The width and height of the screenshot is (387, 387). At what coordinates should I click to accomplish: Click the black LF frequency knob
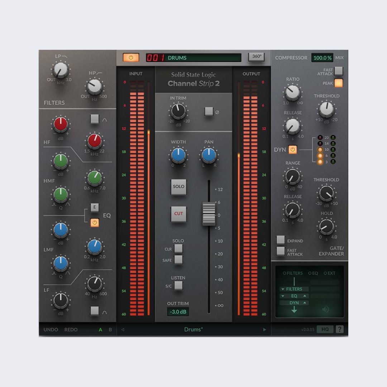(x=95, y=283)
